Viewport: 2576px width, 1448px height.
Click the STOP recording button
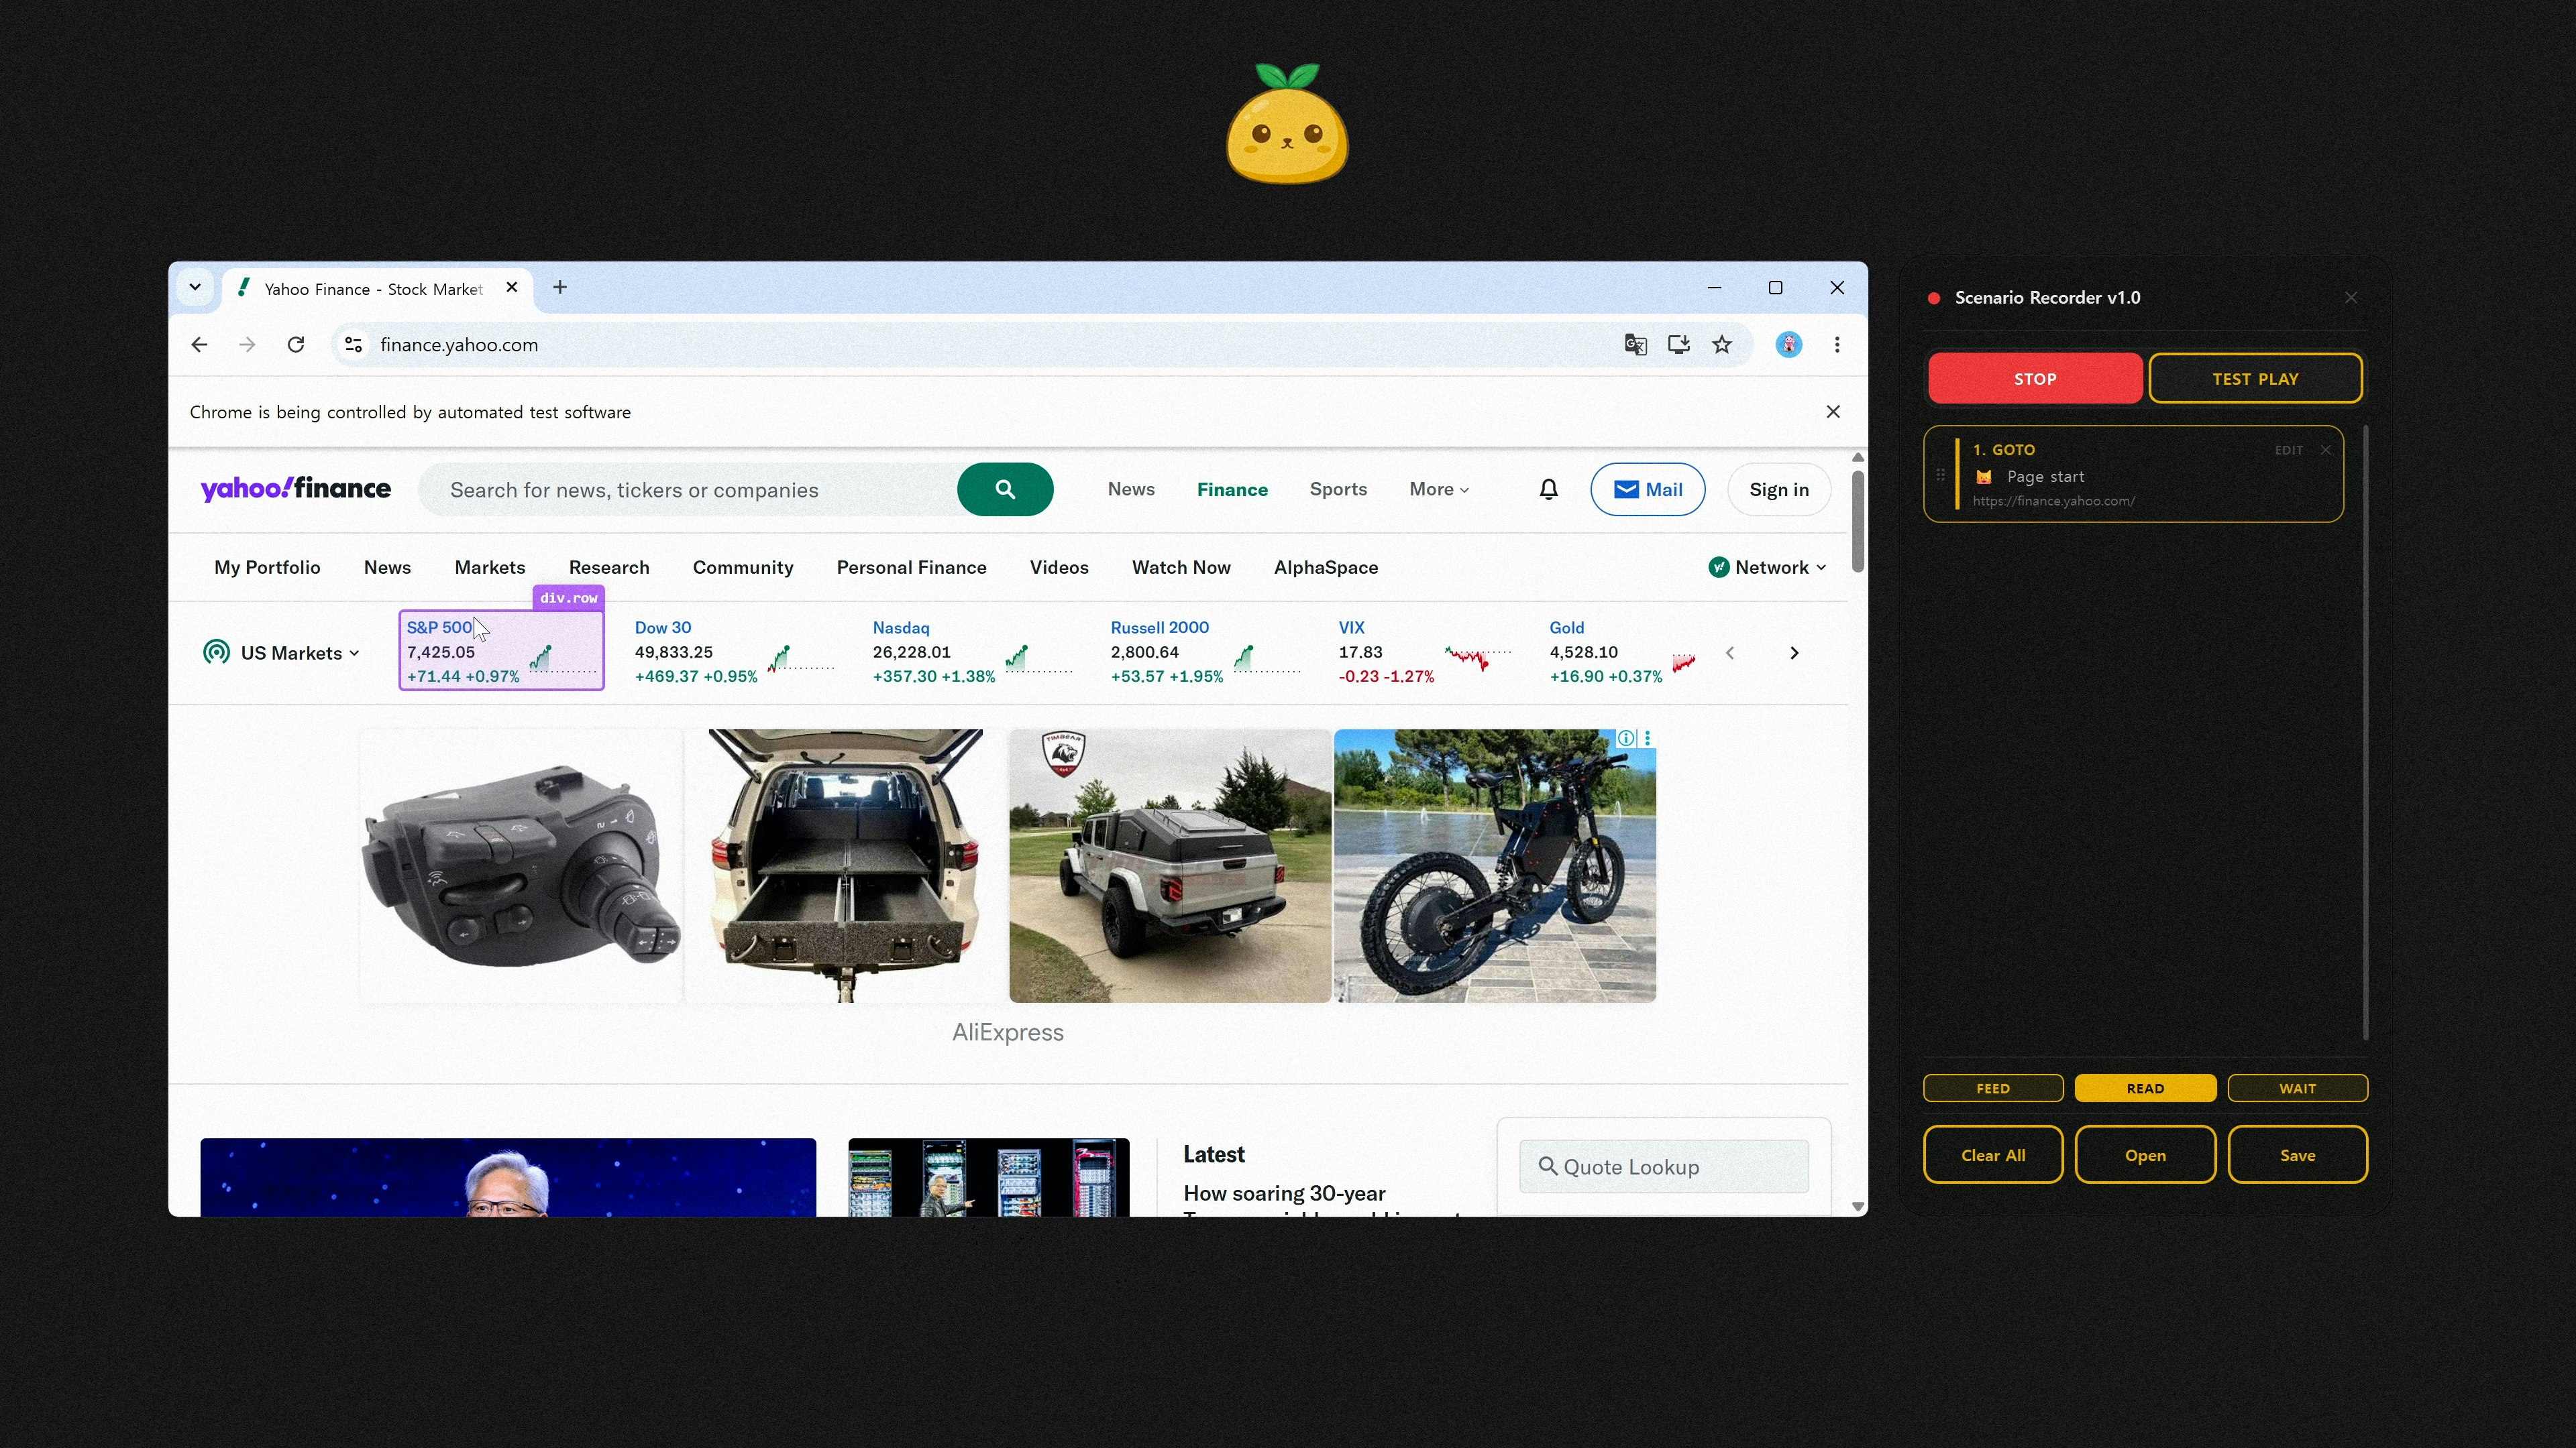(2035, 379)
